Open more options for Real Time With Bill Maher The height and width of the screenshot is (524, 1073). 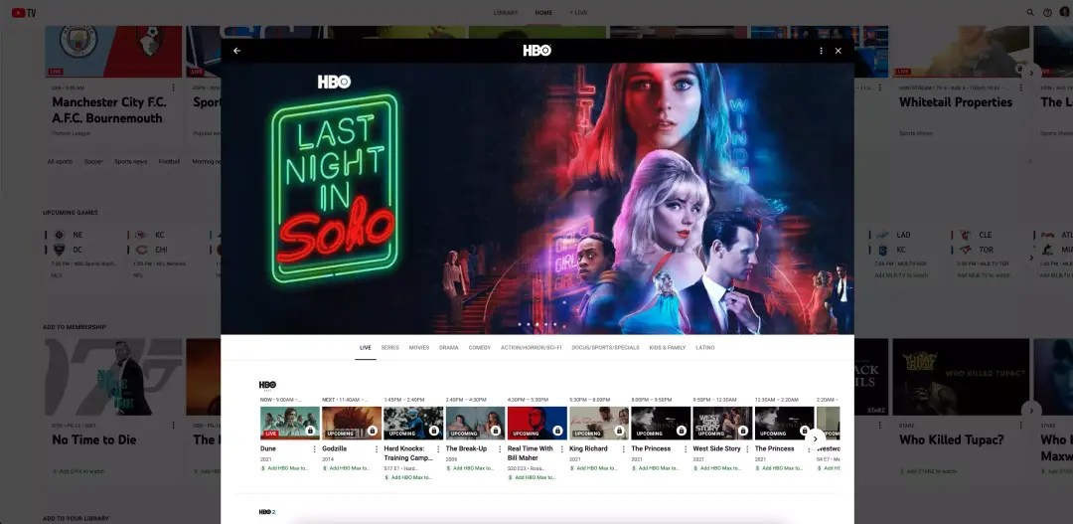coord(561,449)
